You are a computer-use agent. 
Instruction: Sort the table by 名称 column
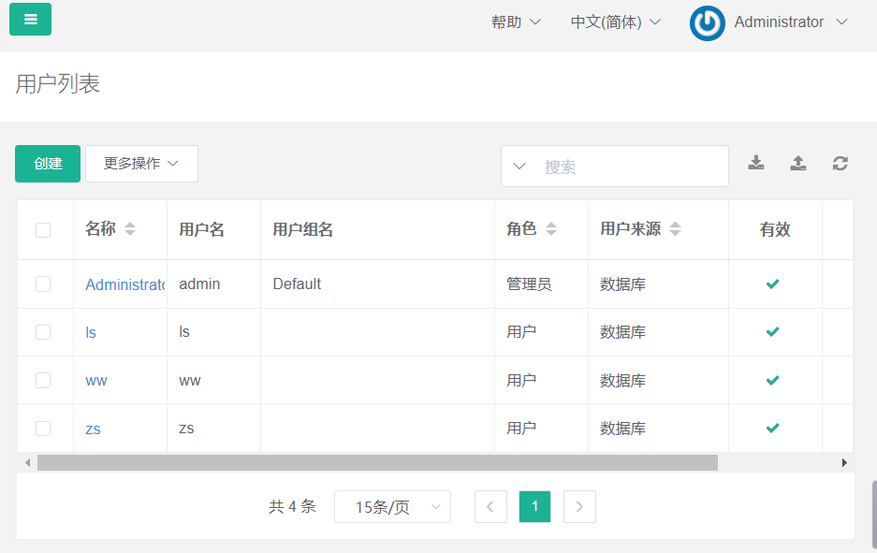click(x=129, y=229)
